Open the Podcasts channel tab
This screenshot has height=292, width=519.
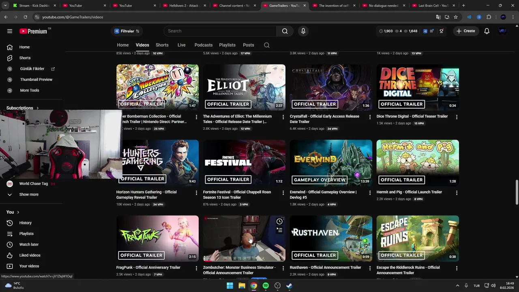coord(203,45)
